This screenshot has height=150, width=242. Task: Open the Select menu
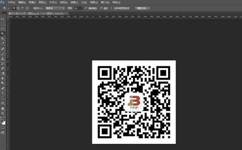63,2
